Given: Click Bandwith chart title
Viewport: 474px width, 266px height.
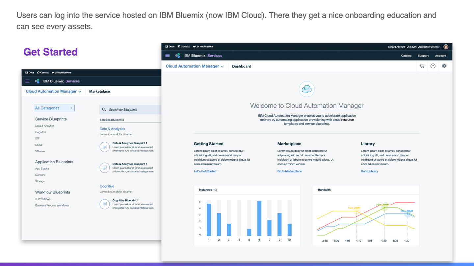Looking at the screenshot, I should (x=324, y=190).
